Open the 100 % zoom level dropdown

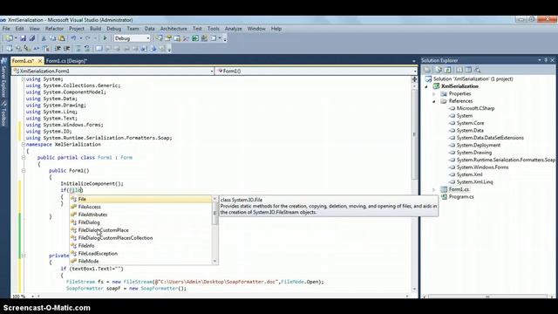tap(32, 297)
